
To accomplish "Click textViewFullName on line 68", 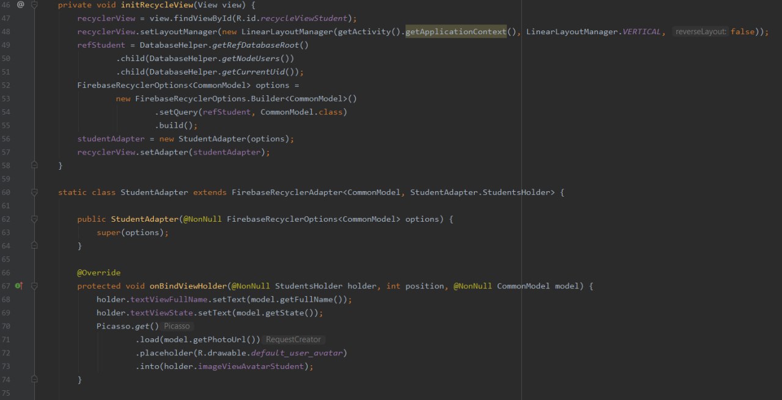I will 169,299.
